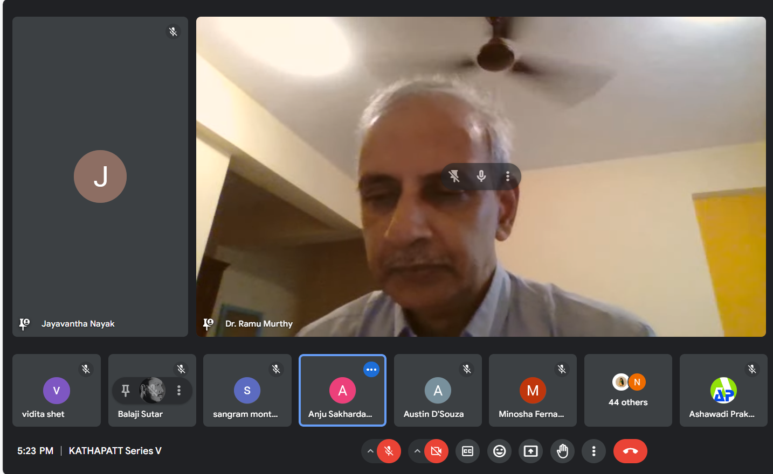
Task: Leave the call with red hang-up button
Action: pos(630,451)
